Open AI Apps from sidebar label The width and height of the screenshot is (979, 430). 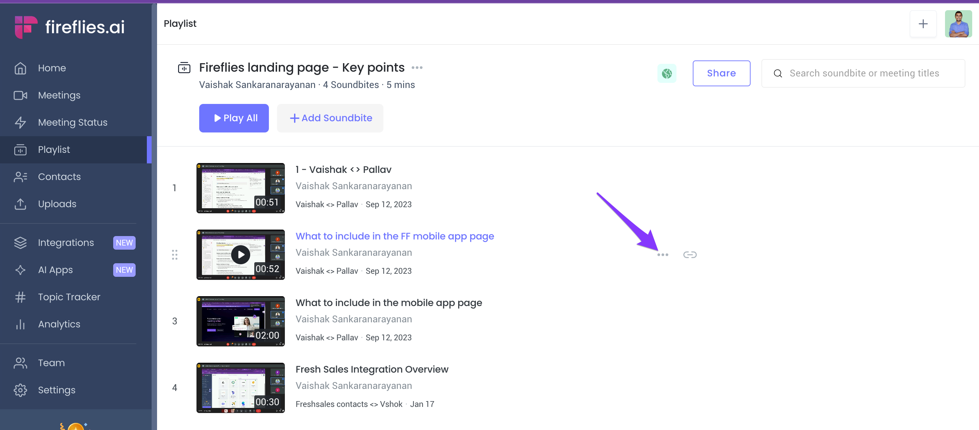pos(55,270)
